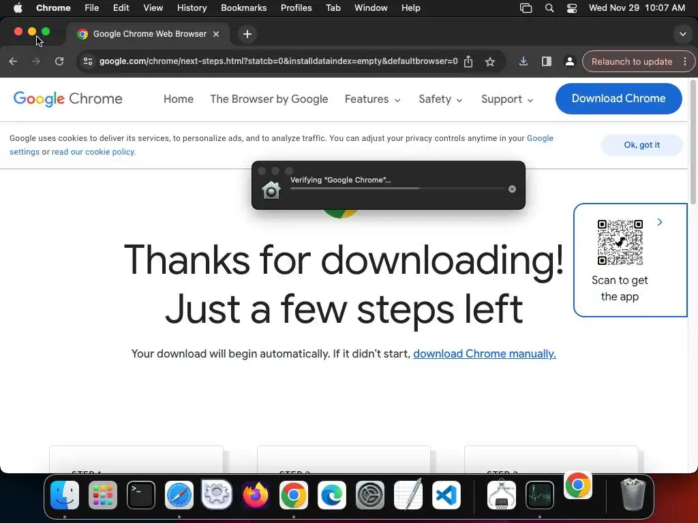Open Activity Monitor from the dock
The height and width of the screenshot is (523, 698).
(540, 494)
